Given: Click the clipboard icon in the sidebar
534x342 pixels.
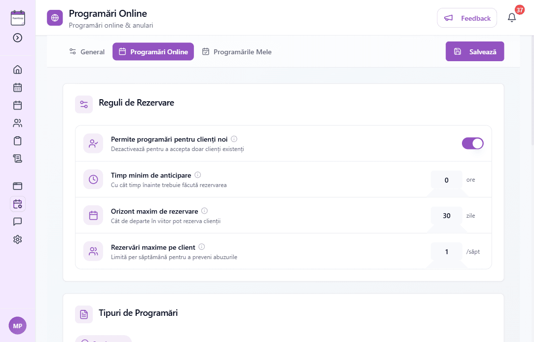Looking at the screenshot, I should click(x=17, y=141).
